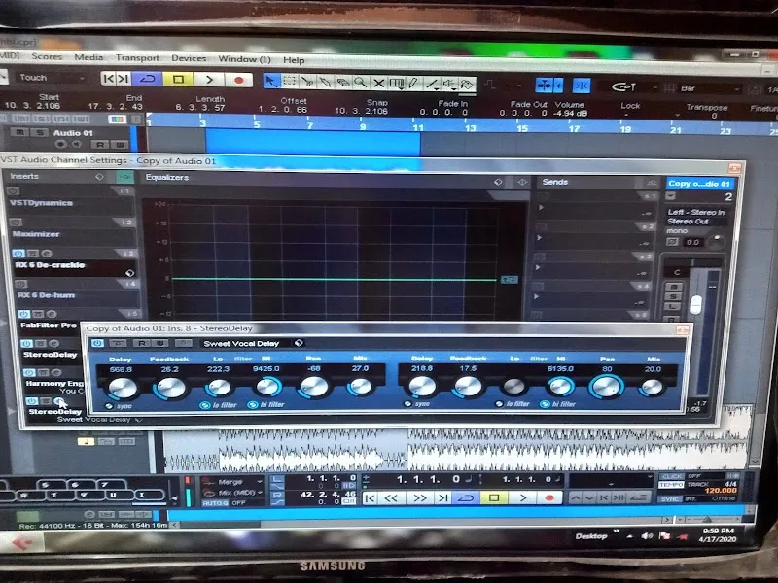Open the Window (1) menu
778x583 pixels.
[245, 59]
